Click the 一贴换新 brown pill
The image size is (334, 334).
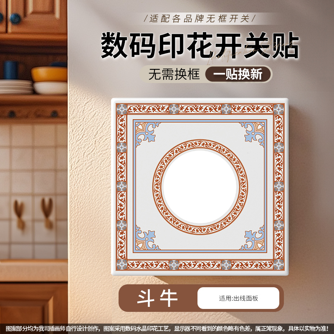238,74
